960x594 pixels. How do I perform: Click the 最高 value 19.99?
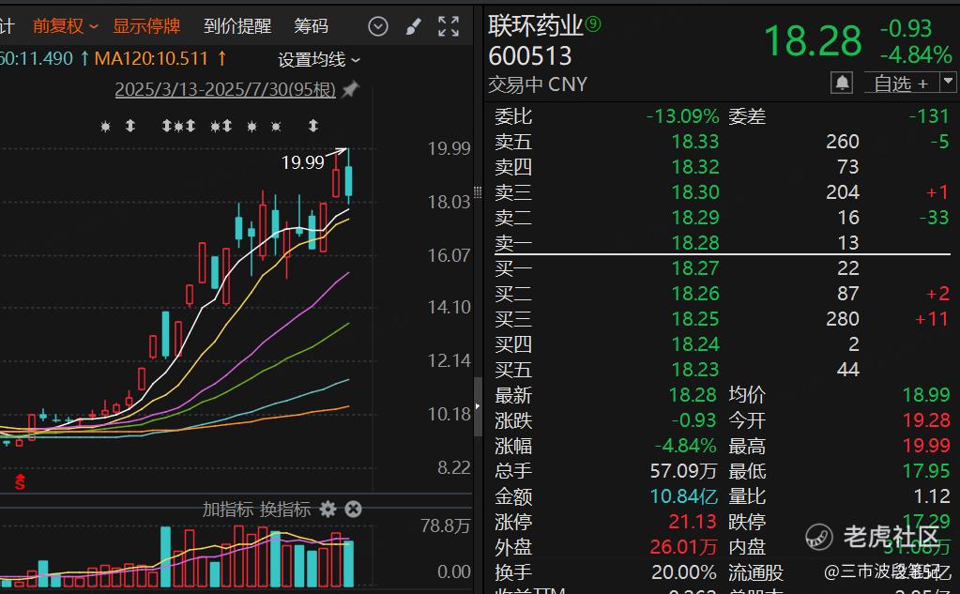[926, 445]
